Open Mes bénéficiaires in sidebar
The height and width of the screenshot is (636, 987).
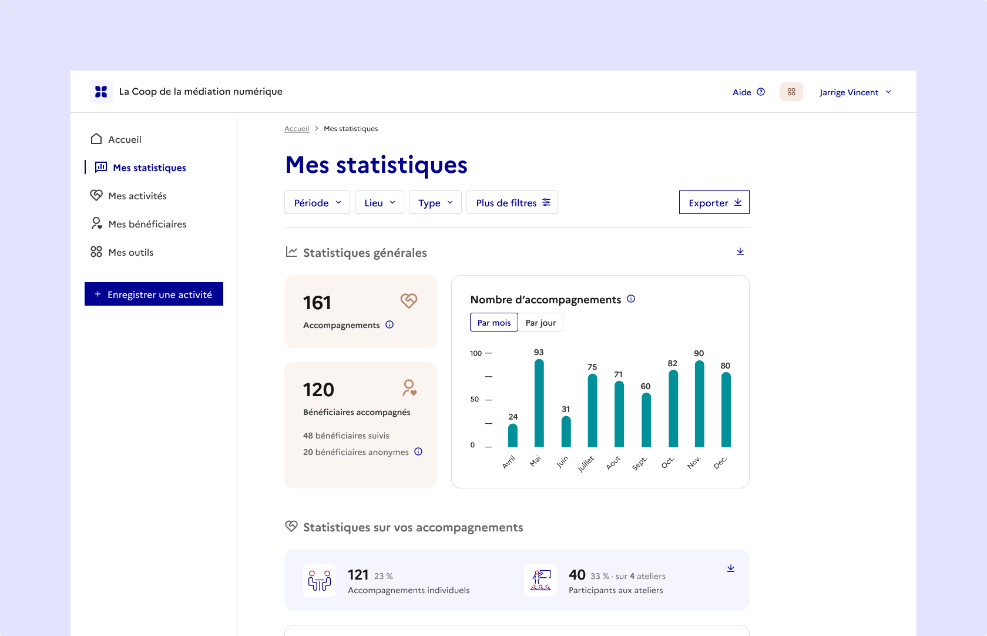pyautogui.click(x=147, y=224)
